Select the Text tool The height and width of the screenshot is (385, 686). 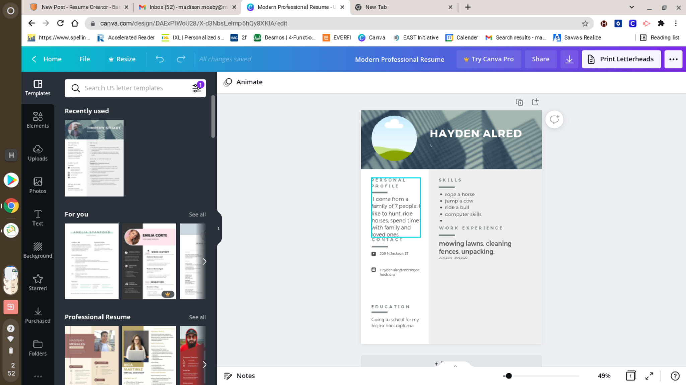(38, 218)
